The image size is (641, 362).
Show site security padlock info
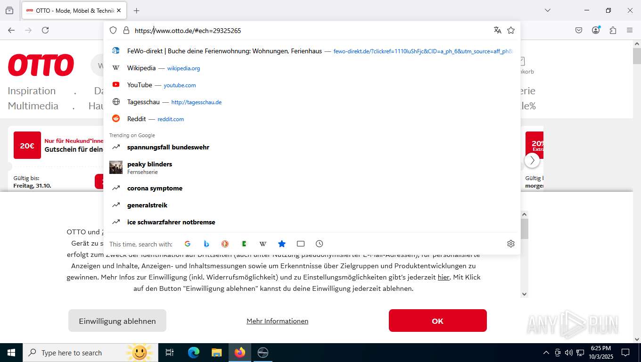pyautogui.click(x=126, y=30)
